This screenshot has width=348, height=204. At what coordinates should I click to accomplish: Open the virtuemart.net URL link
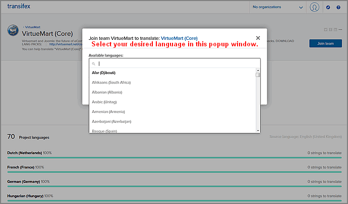[x=66, y=44]
